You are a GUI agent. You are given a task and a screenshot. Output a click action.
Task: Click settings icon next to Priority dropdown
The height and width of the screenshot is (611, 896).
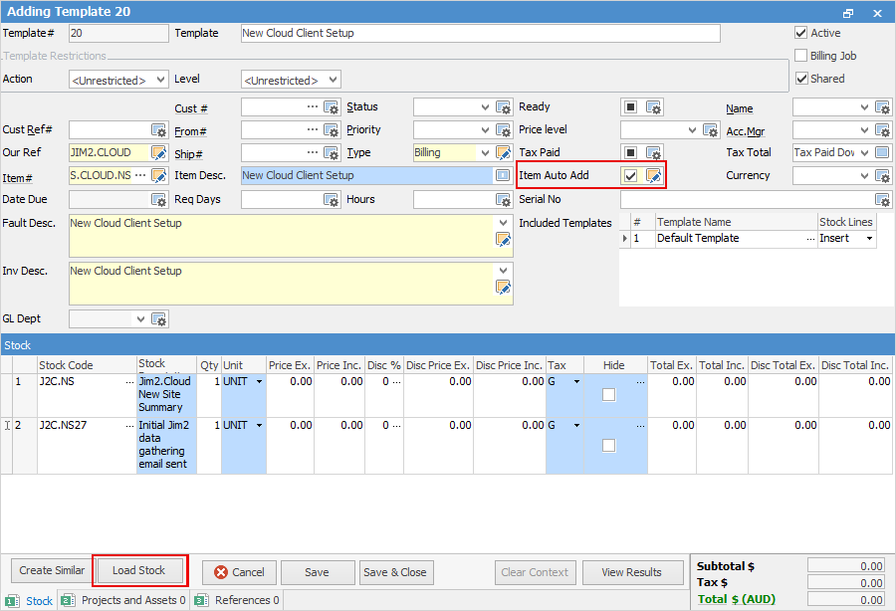coord(504,130)
